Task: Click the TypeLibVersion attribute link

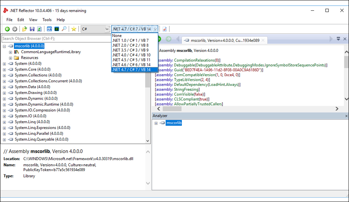Action: point(187,80)
